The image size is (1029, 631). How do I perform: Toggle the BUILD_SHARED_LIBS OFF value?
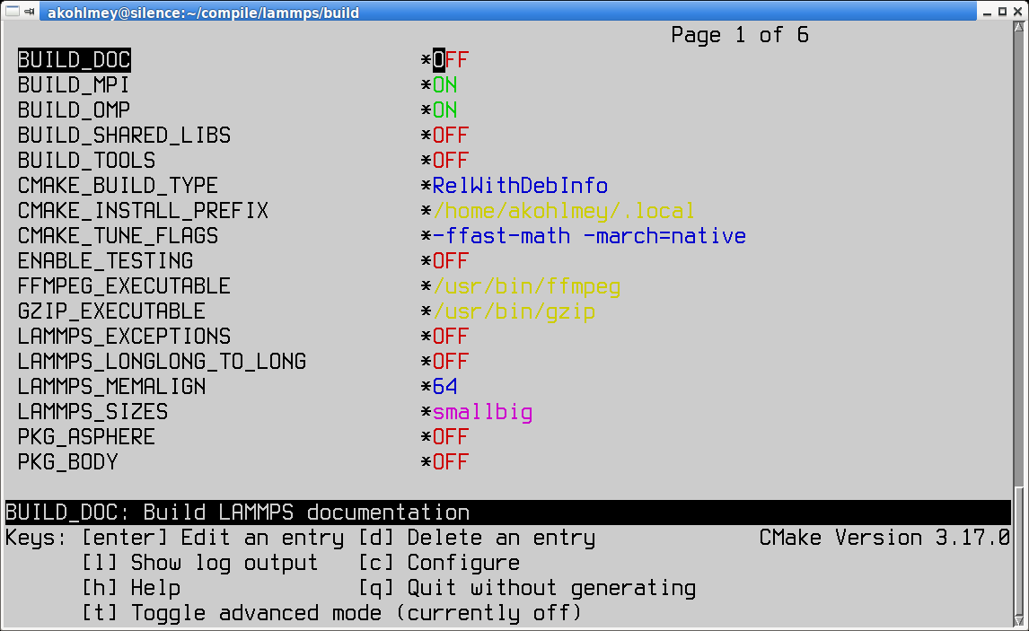click(x=450, y=136)
